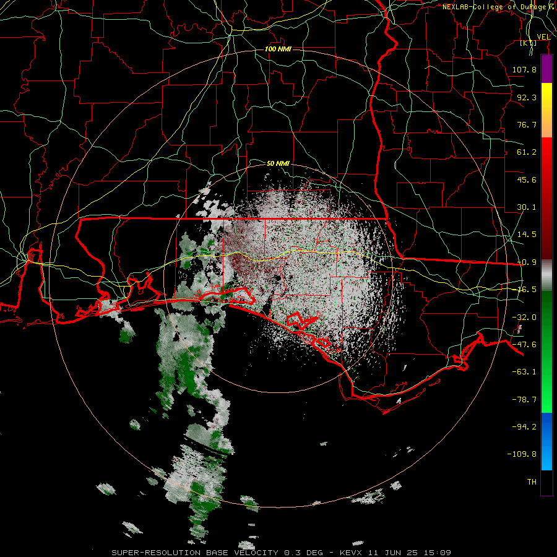This screenshot has width=557, height=557.
Task: Pick the black TH segment of velocity scale
Action: click(546, 482)
